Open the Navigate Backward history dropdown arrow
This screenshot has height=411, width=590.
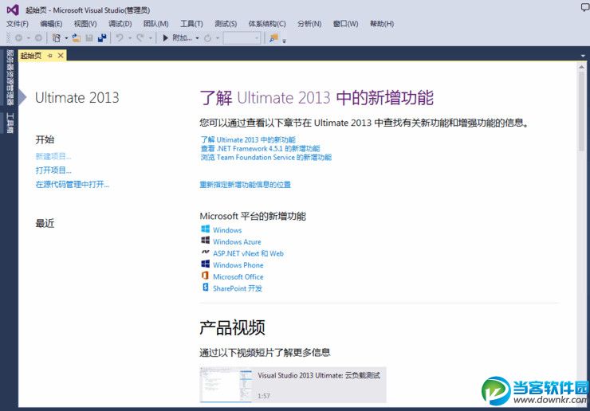(x=28, y=38)
